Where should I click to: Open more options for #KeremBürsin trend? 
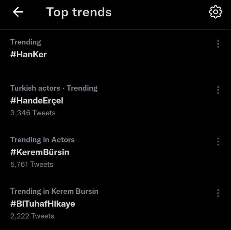218,141
